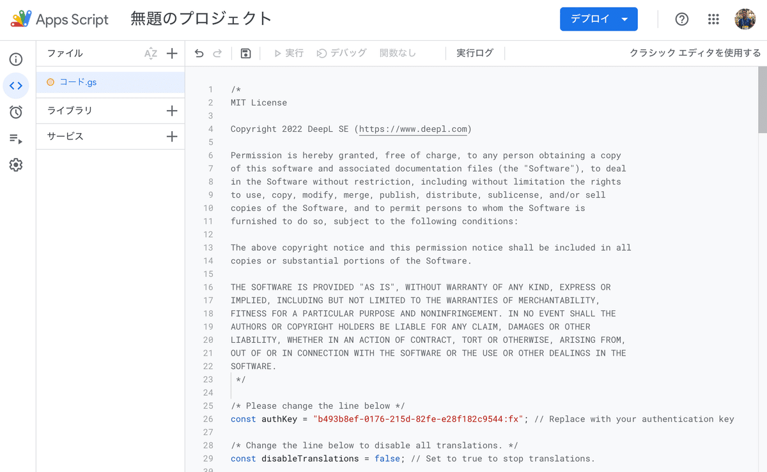Image resolution: width=767 pixels, height=472 pixels.
Task: Open the Project Overview info icon
Action: coord(16,59)
